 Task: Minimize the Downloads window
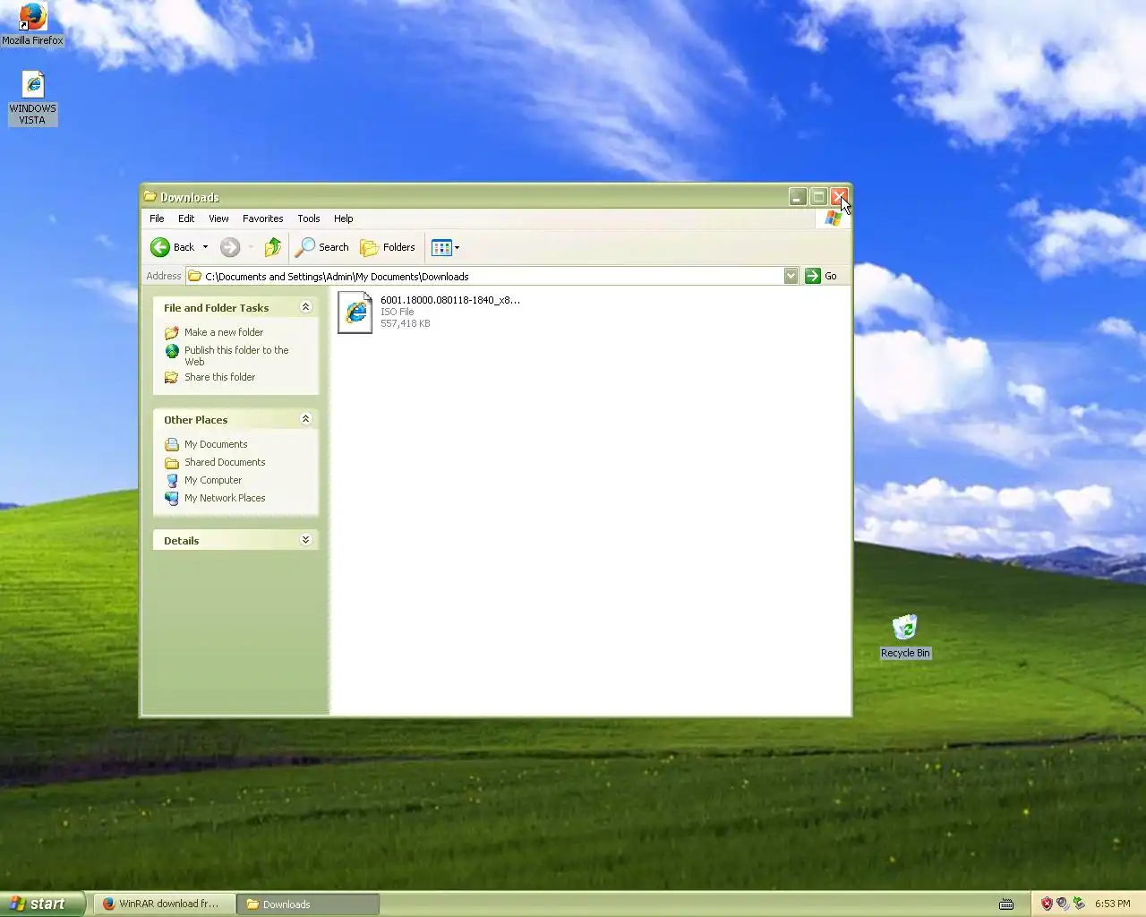coord(798,196)
